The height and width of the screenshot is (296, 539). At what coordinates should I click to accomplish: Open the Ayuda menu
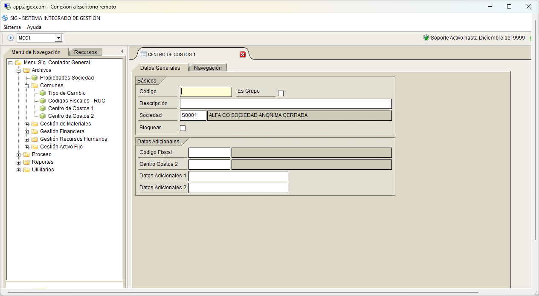point(34,27)
